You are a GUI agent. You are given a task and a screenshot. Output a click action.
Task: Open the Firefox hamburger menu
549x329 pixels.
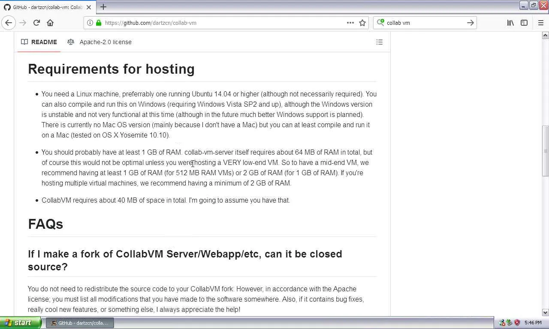coord(540,23)
